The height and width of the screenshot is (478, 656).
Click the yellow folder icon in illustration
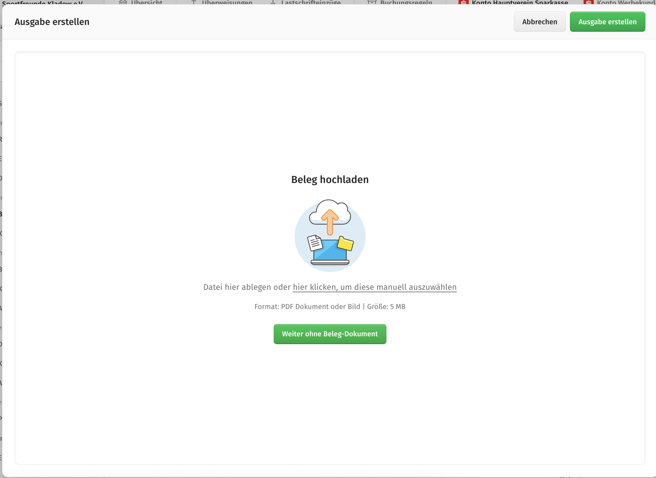pyautogui.click(x=345, y=243)
